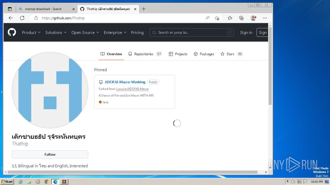
Task: Open the Stars tab
Action: (x=232, y=54)
